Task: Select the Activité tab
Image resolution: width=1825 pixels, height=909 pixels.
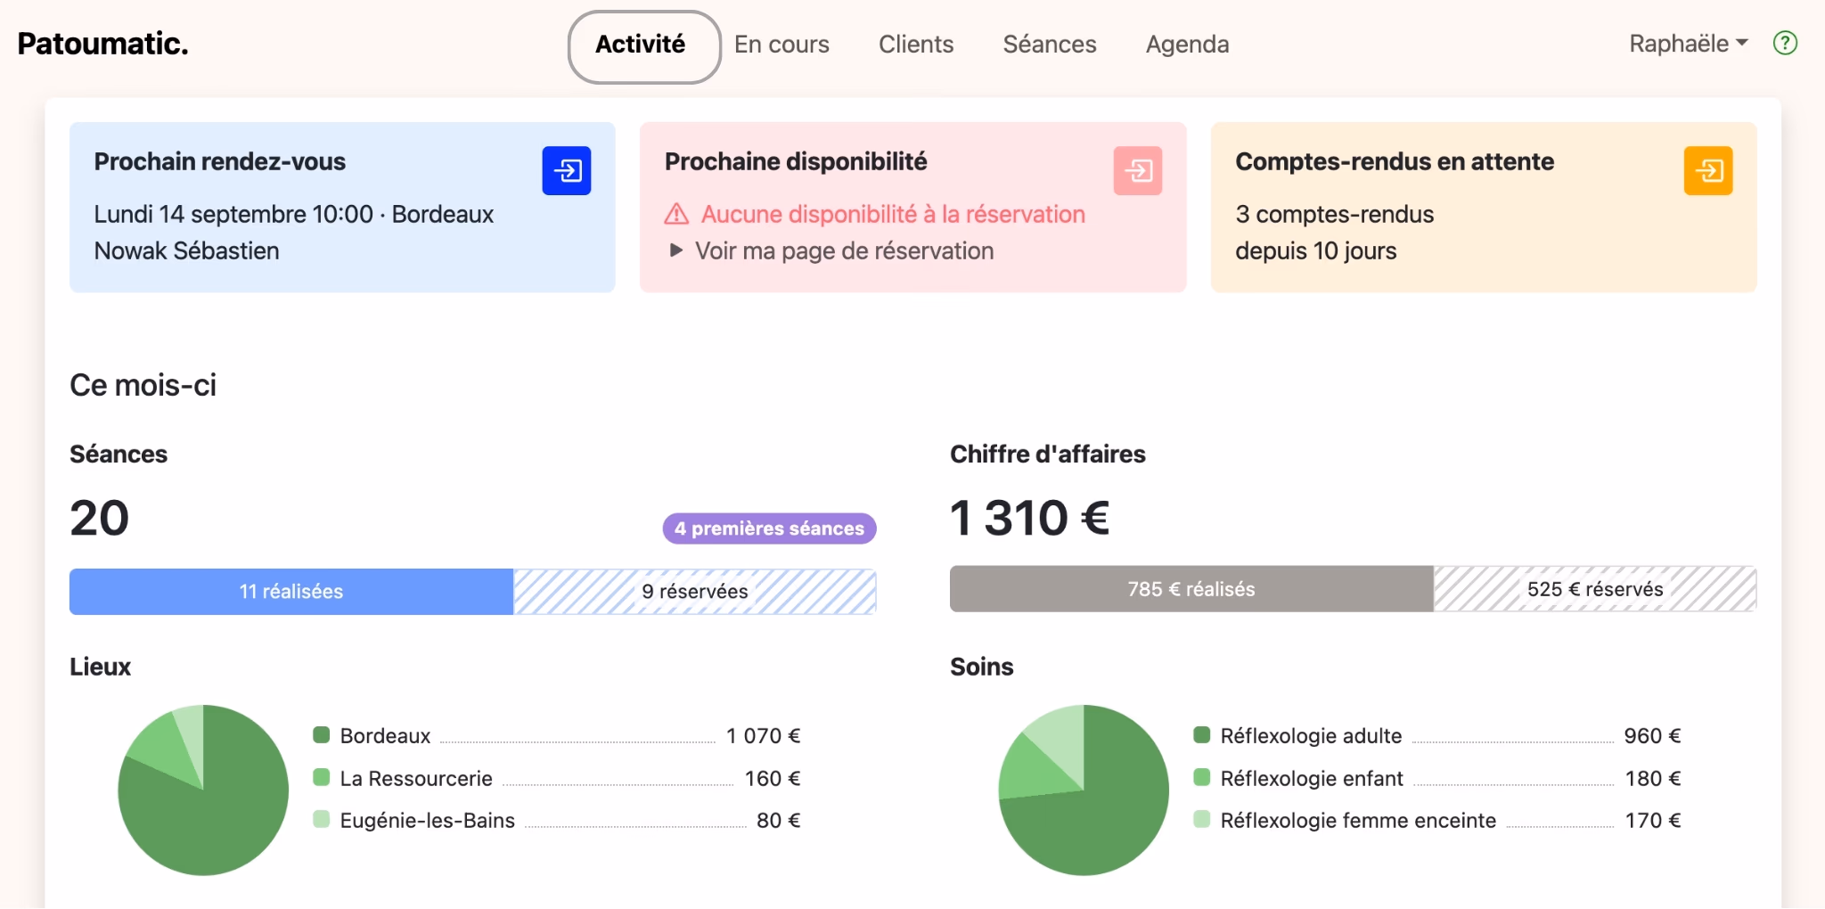Action: pos(643,46)
